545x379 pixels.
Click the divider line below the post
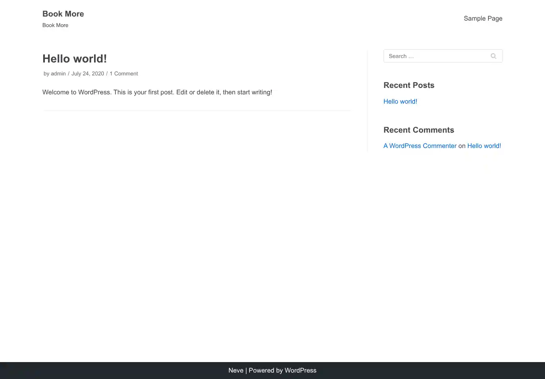(x=197, y=110)
